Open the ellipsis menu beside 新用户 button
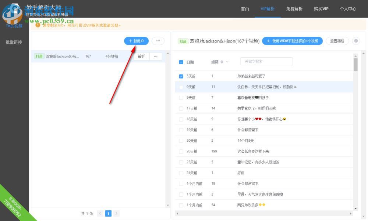The height and width of the screenshot is (221, 368). tap(158, 41)
